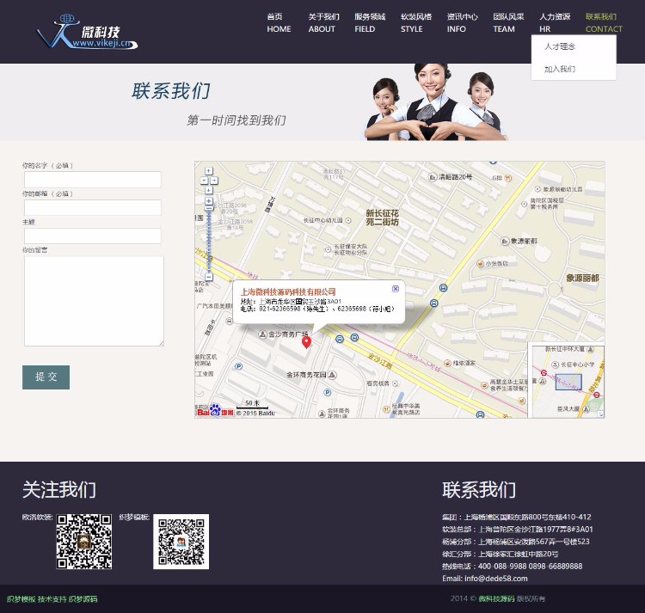
Task: Click the 金环商务花园 building icon
Action: pyautogui.click(x=332, y=375)
